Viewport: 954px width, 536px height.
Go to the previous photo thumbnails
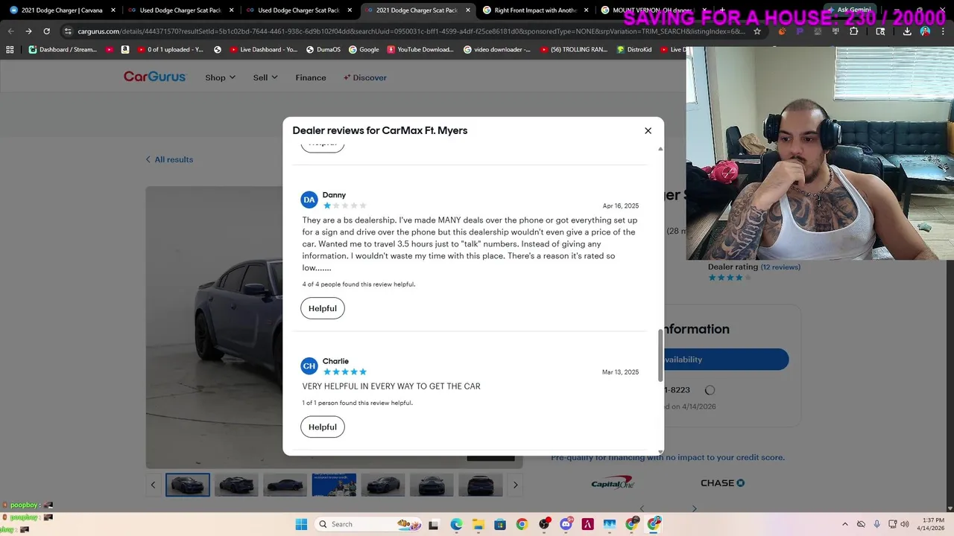(154, 485)
